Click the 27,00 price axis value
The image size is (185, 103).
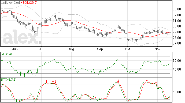click(x=177, y=43)
